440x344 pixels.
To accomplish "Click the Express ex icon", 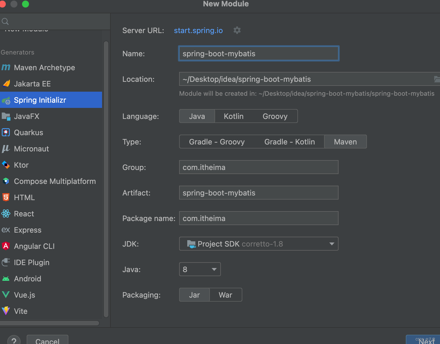I will pyautogui.click(x=6, y=230).
